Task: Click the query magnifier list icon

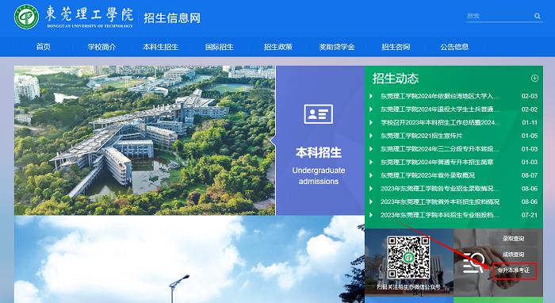Action: (473, 263)
